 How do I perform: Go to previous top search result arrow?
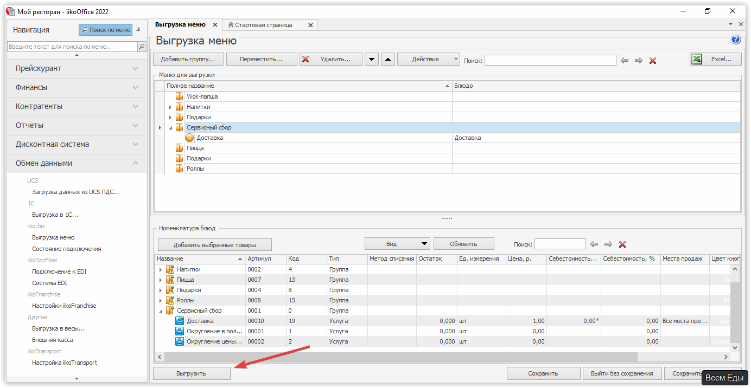(625, 61)
